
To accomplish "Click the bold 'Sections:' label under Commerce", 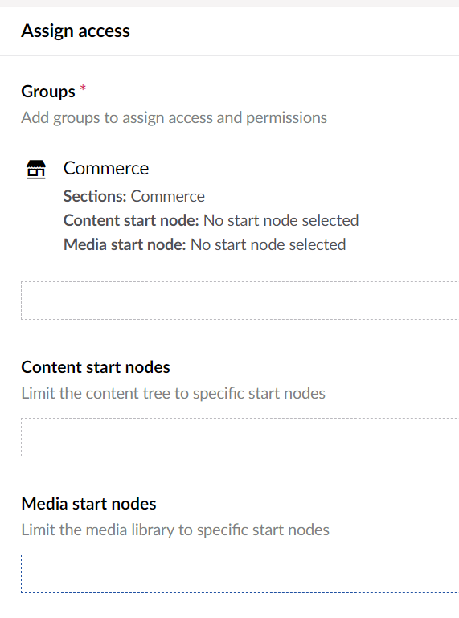I will pyautogui.click(x=95, y=196).
